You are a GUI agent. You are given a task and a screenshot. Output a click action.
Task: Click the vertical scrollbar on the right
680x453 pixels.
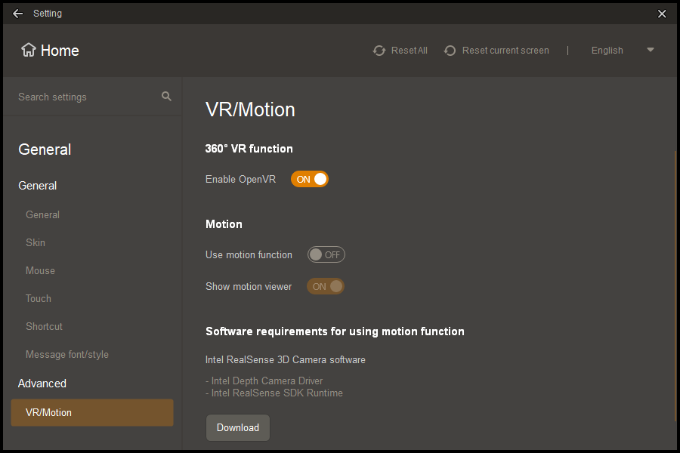[x=675, y=285]
